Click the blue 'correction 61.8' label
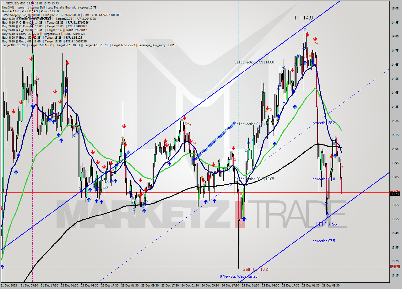Image resolution: width=402 pixels, height=289 pixels. click(324, 179)
